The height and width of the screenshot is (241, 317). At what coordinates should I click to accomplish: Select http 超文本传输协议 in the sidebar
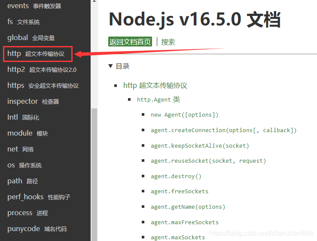36,54
